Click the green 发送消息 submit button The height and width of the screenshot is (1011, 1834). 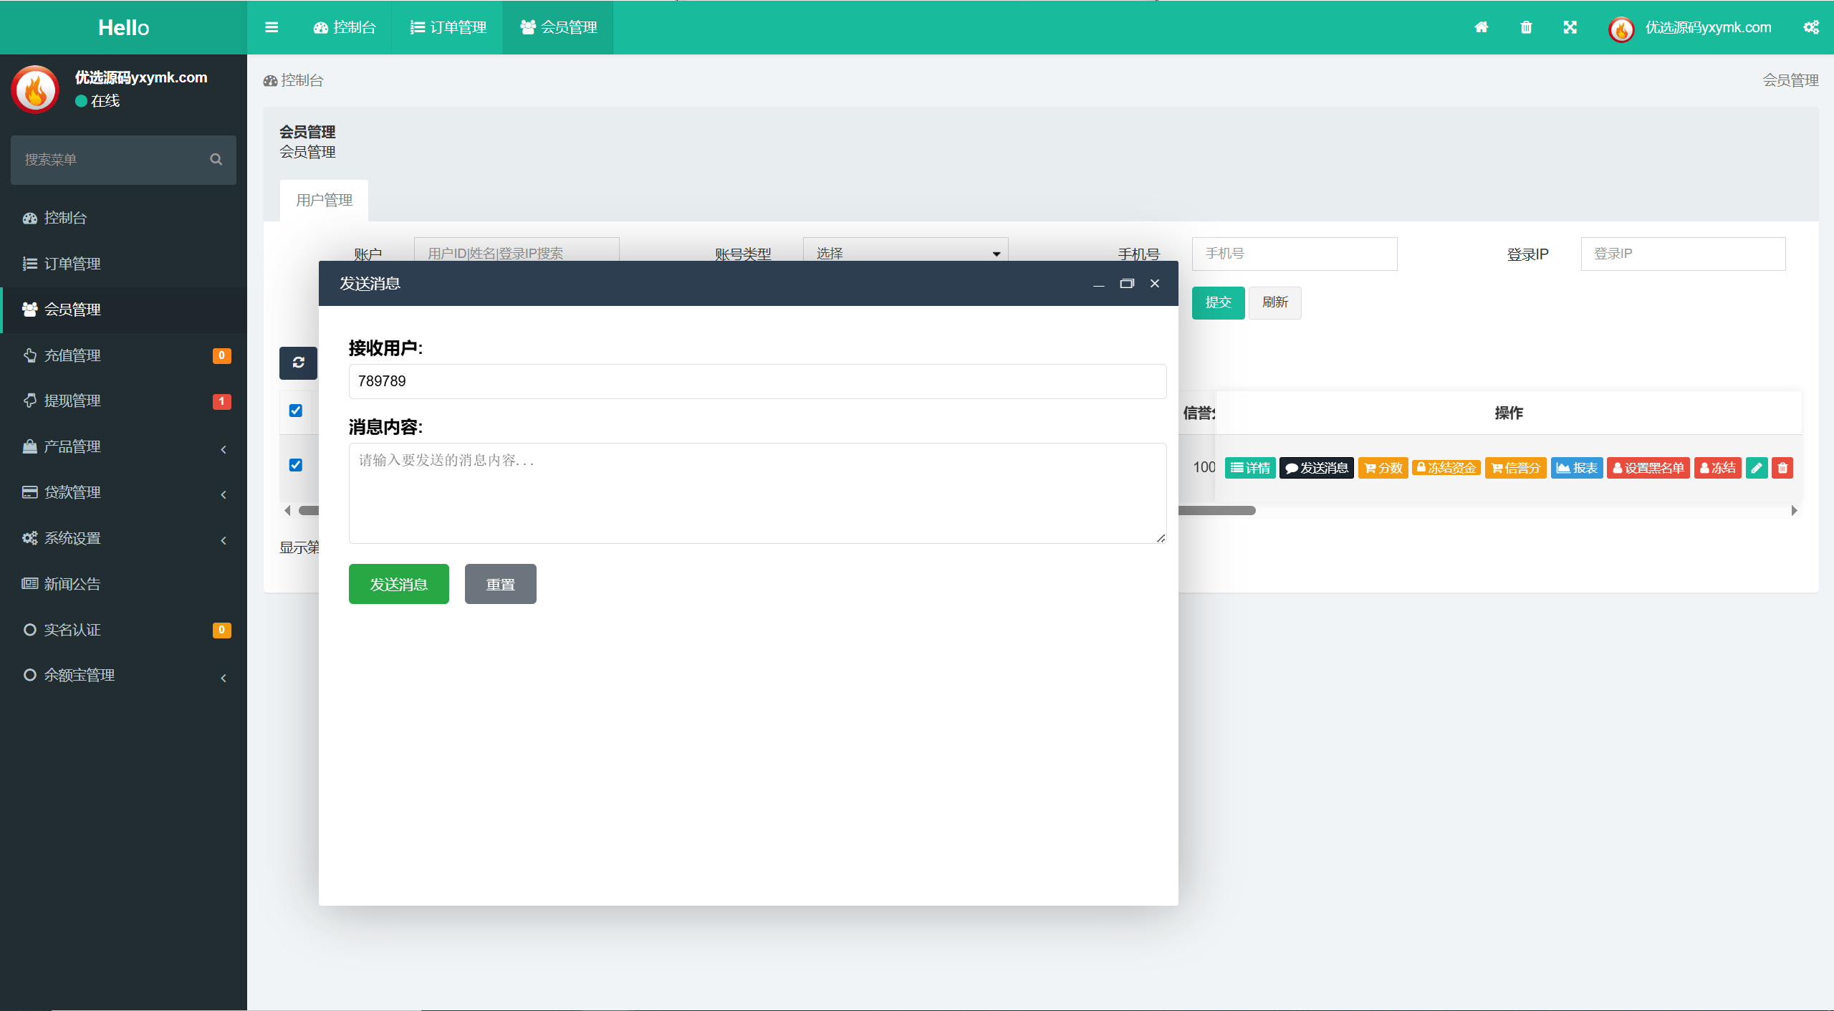tap(399, 584)
